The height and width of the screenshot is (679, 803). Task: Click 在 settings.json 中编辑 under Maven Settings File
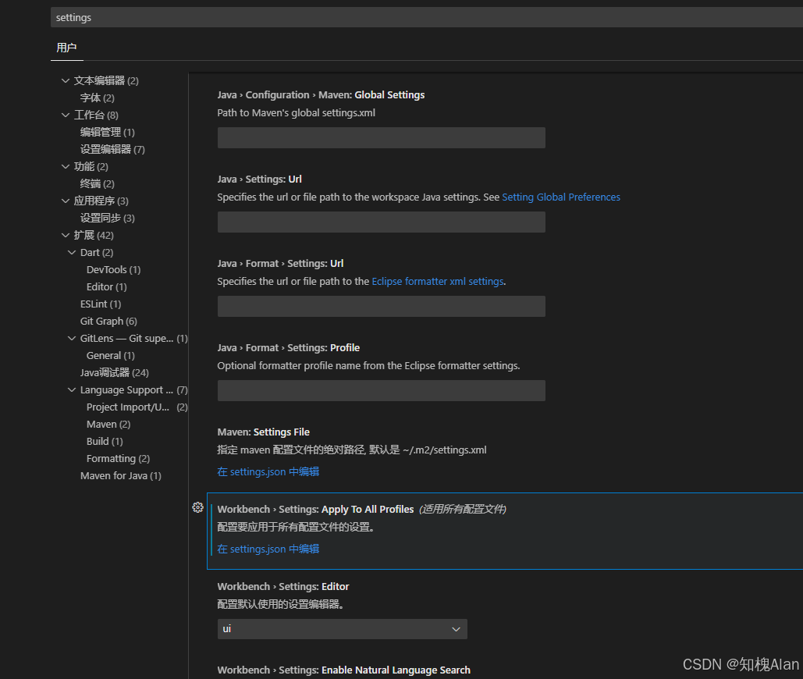(268, 471)
